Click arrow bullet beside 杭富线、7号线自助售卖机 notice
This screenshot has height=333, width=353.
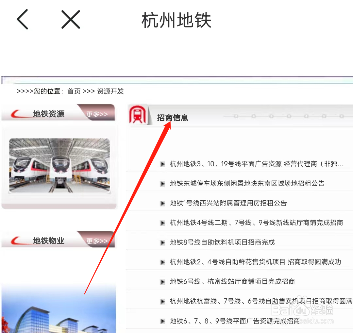pos(162,301)
